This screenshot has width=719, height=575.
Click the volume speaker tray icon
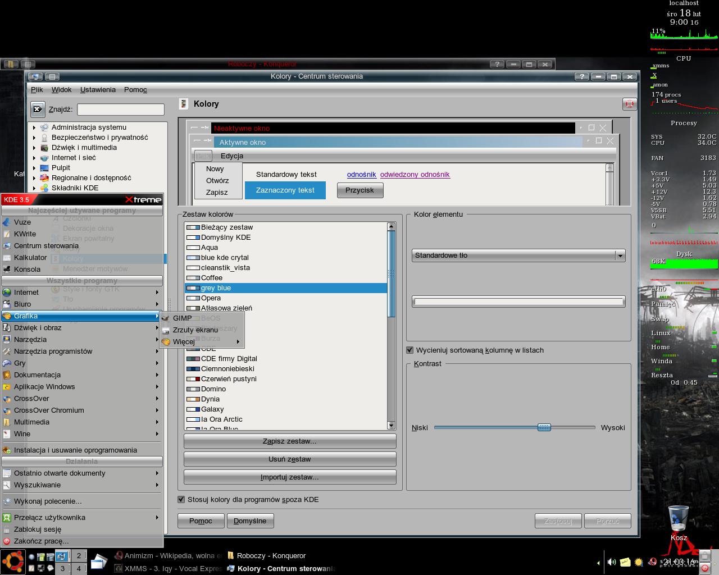pos(612,562)
